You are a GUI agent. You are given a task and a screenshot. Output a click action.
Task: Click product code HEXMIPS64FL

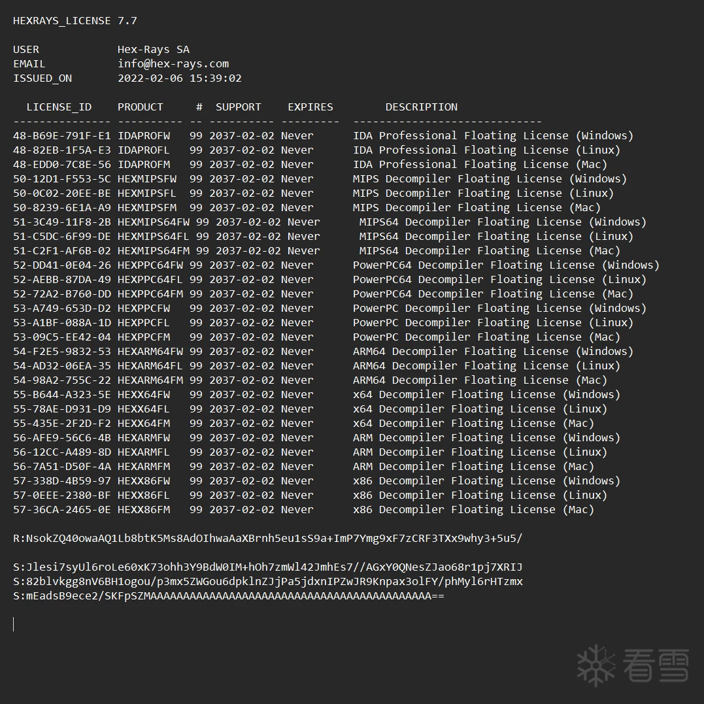(x=154, y=236)
